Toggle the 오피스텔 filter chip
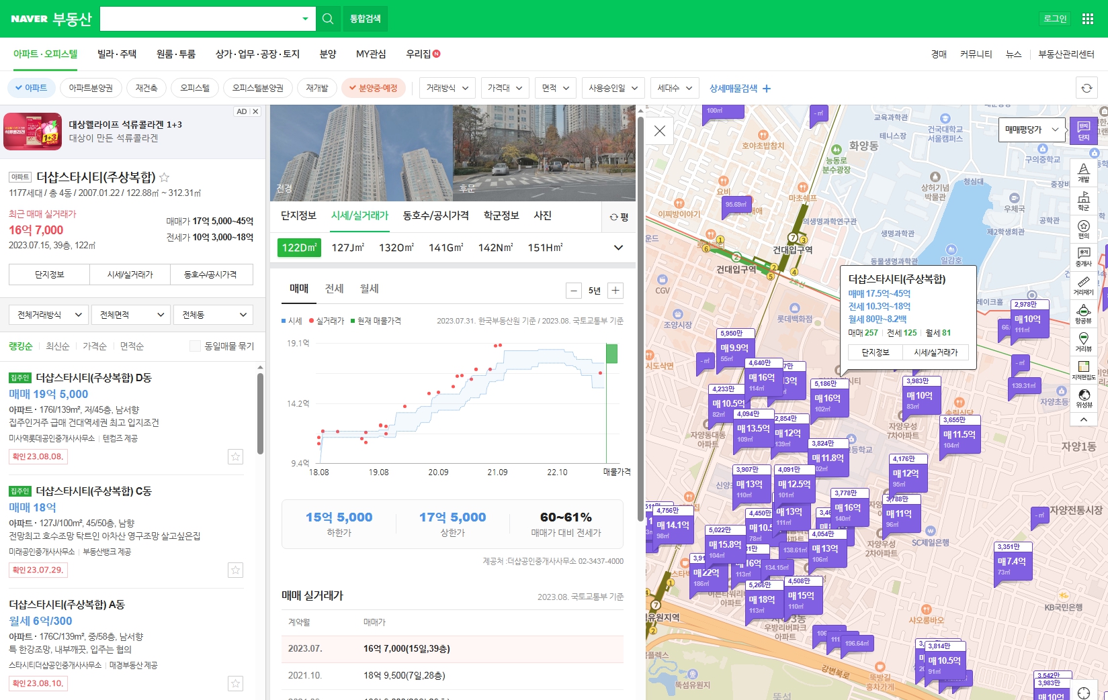 pyautogui.click(x=195, y=88)
